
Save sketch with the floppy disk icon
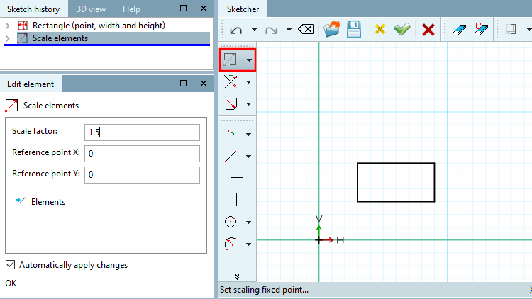click(x=354, y=29)
